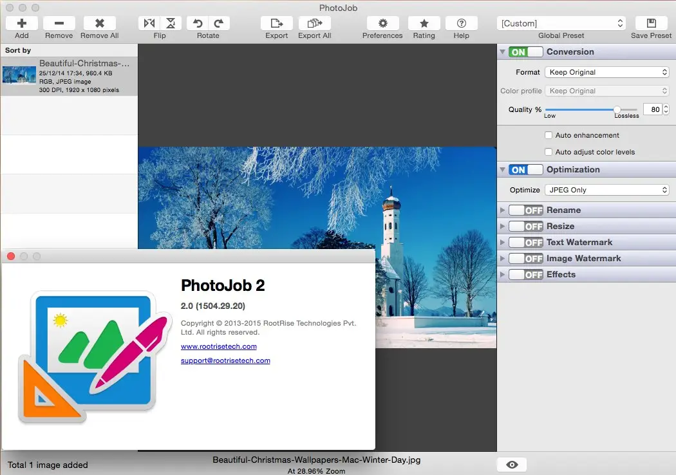Flip image vertically

(171, 23)
